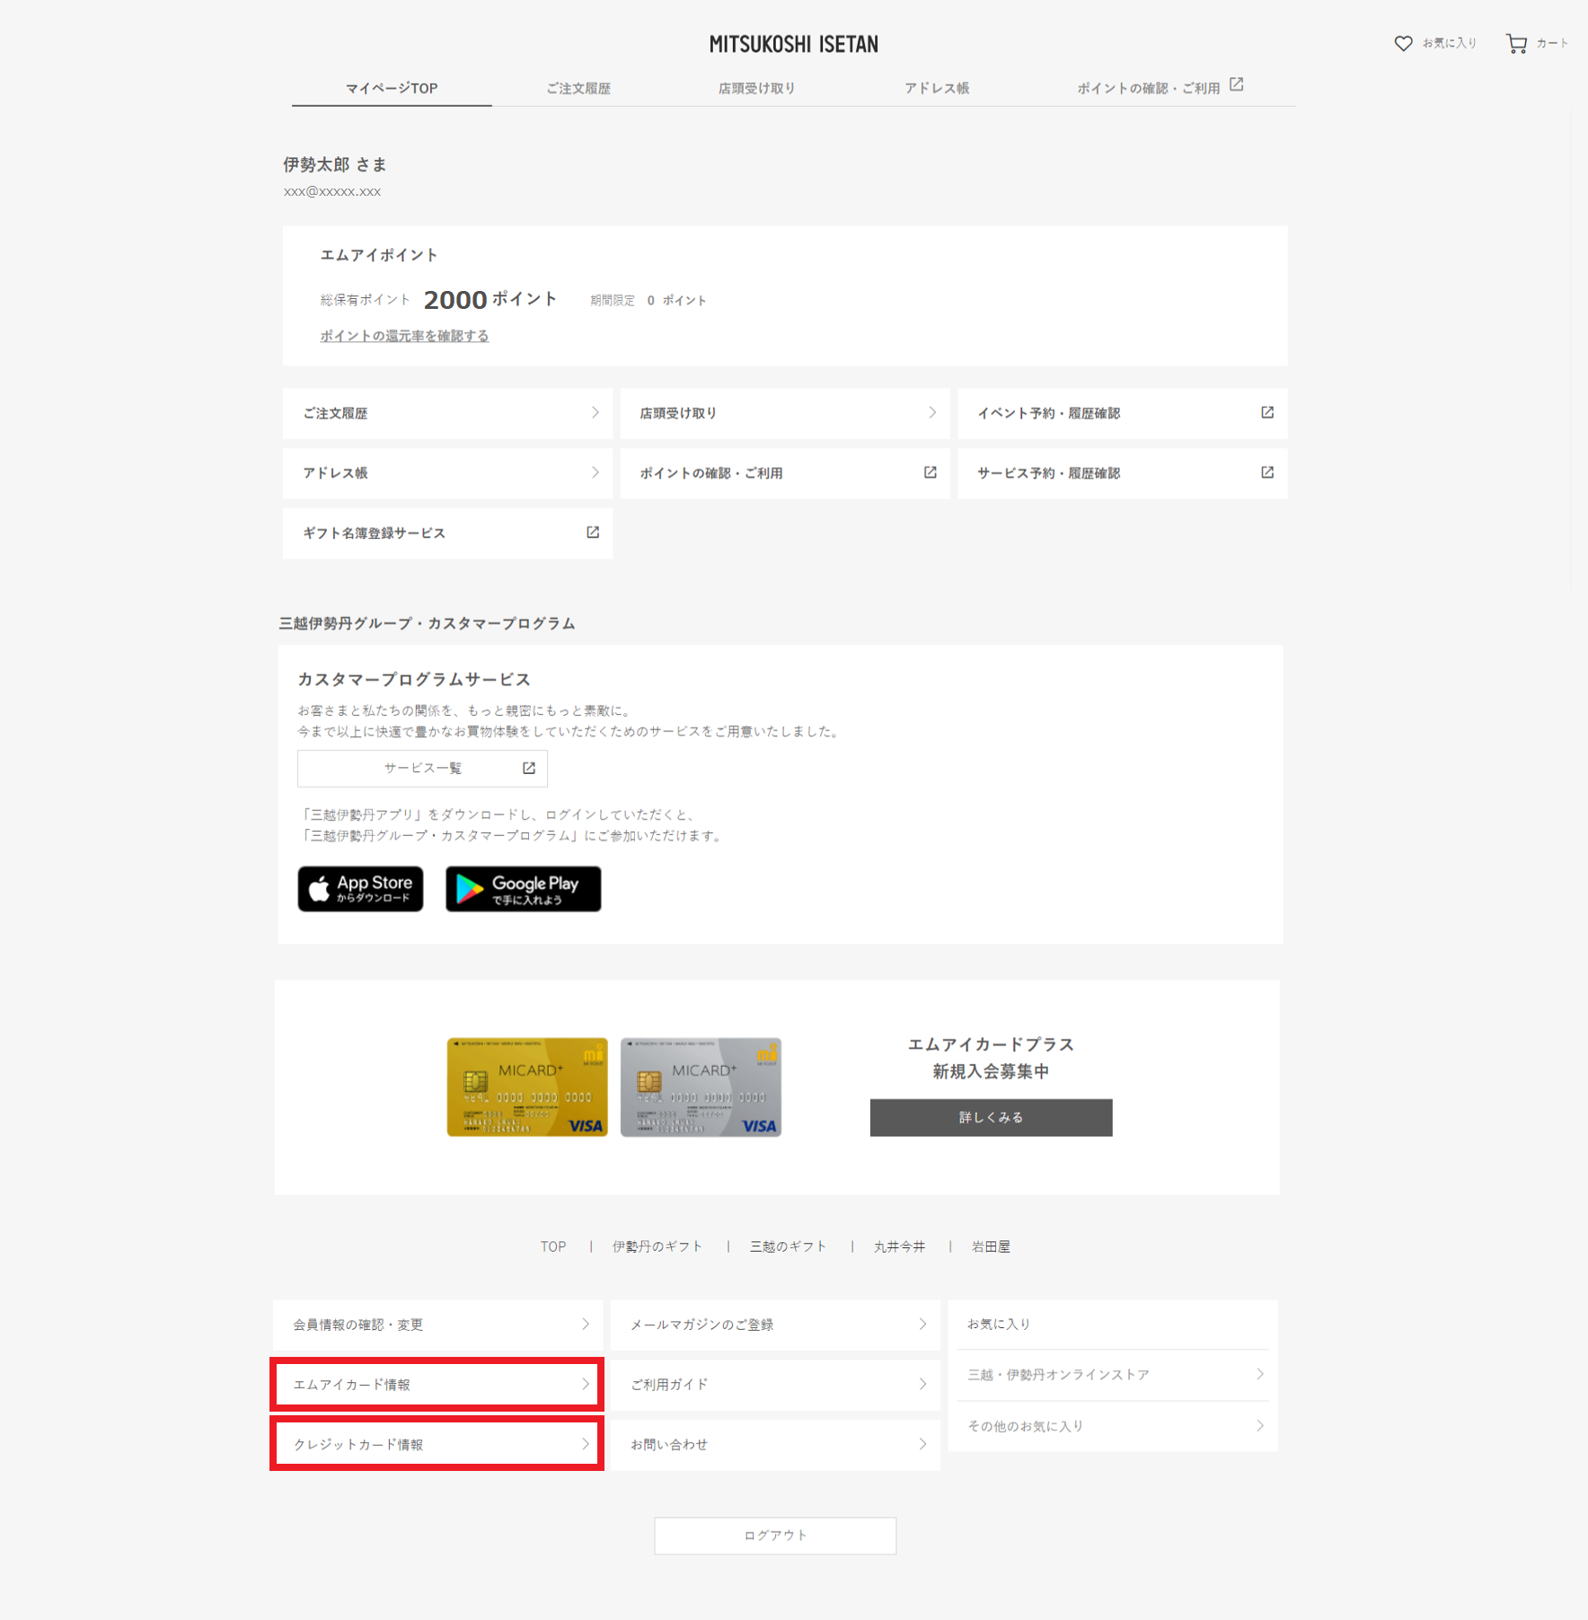Click the サービス一覧 button
The width and height of the screenshot is (1588, 1620).
[422, 768]
